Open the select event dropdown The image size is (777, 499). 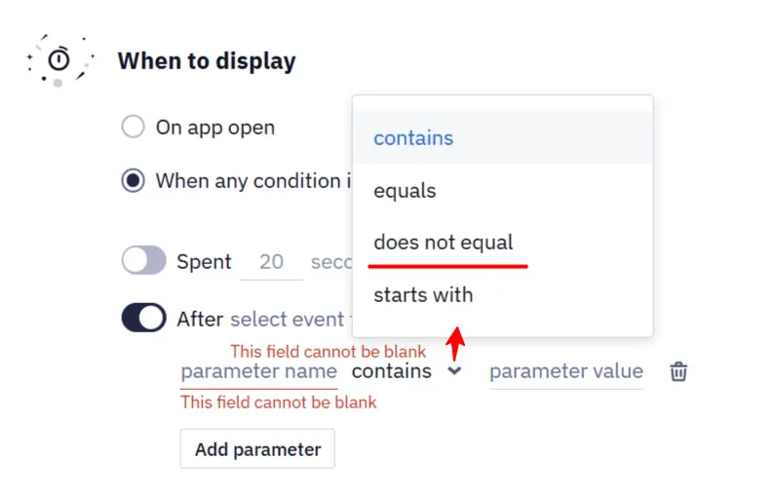tap(290, 319)
